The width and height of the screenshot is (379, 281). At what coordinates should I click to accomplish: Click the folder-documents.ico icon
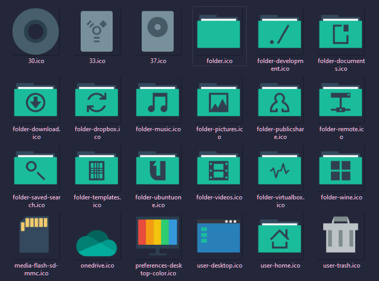341,33
